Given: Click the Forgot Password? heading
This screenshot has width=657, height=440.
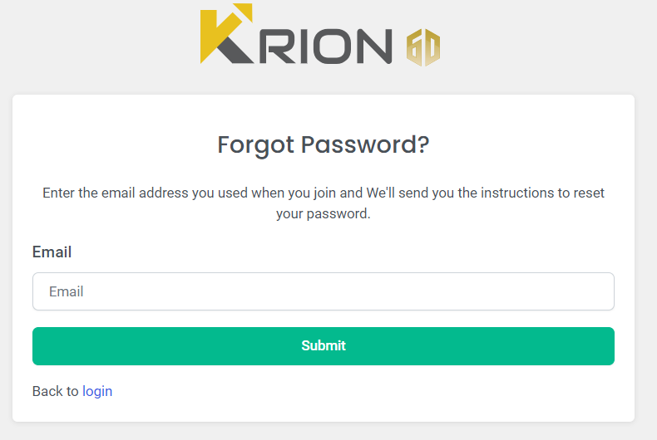Looking at the screenshot, I should [x=323, y=144].
